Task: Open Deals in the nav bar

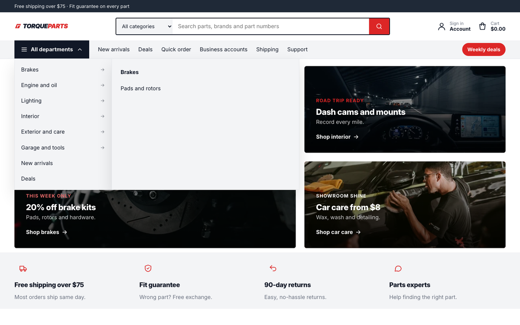Action: (x=145, y=49)
